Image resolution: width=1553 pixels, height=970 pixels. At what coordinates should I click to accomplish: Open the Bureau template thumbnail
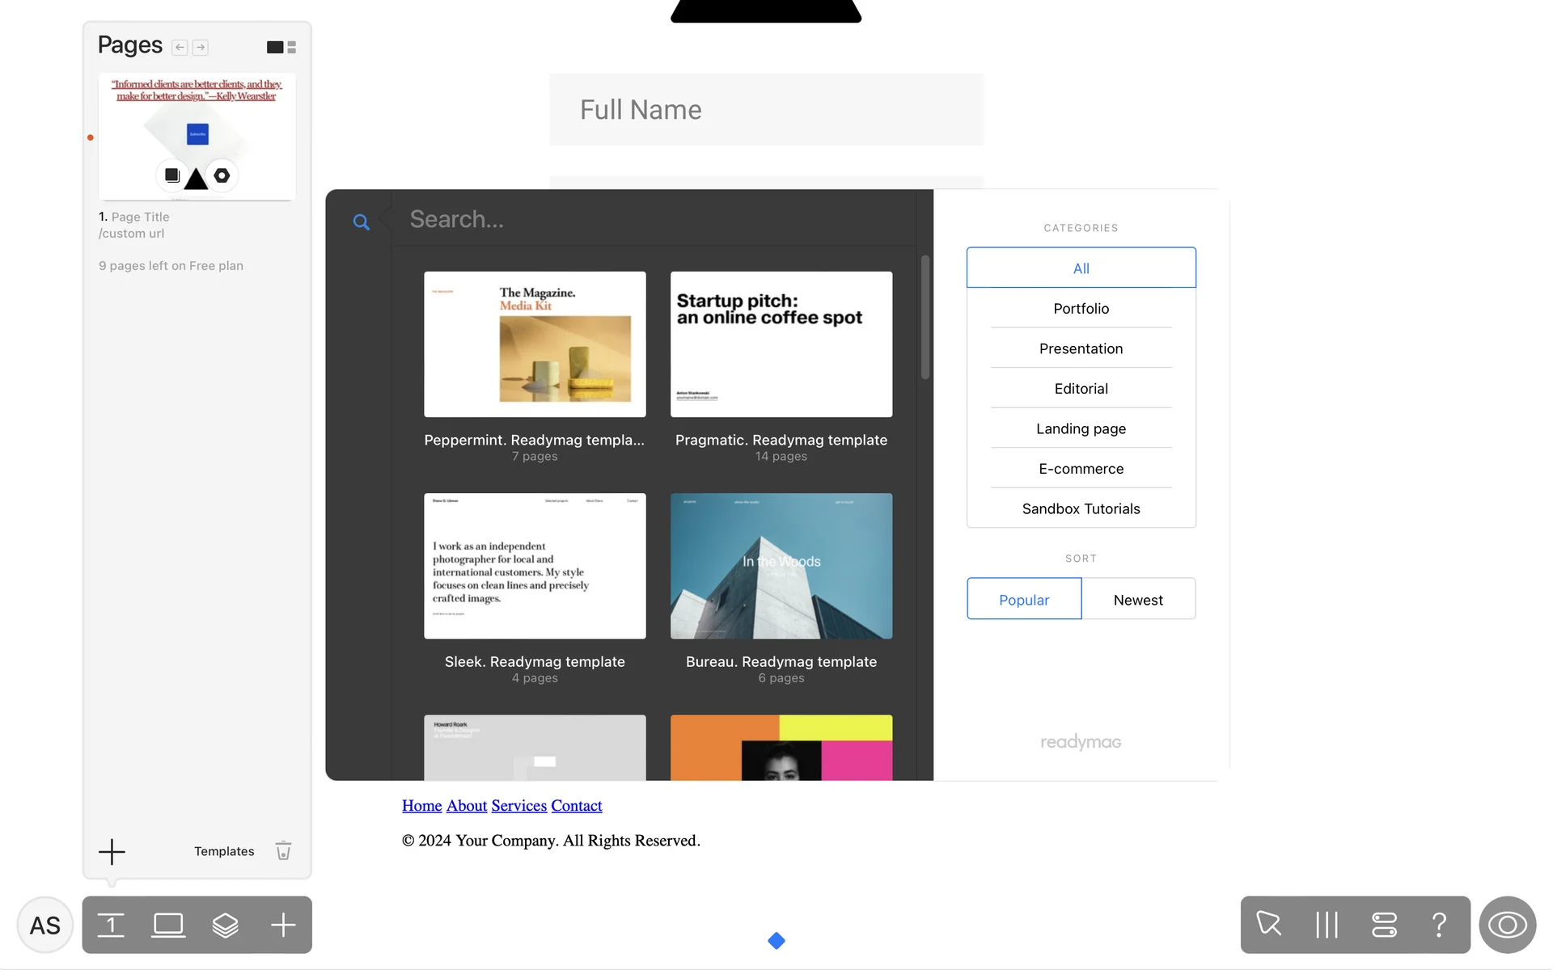[x=781, y=566]
